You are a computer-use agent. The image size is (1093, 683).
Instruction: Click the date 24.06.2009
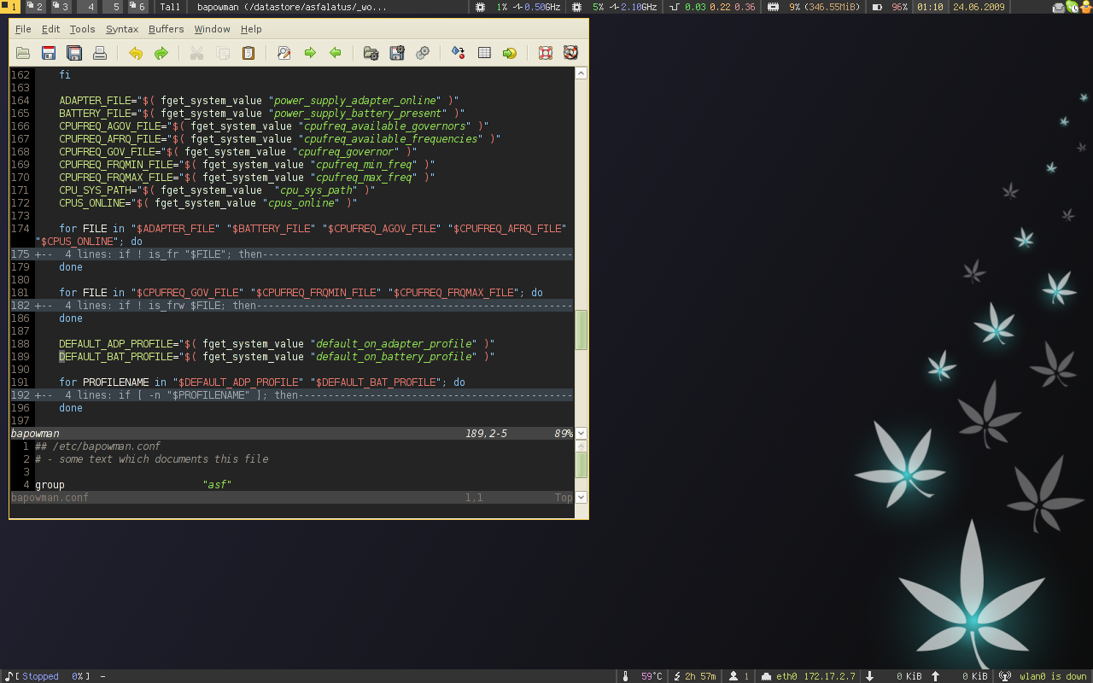click(979, 7)
